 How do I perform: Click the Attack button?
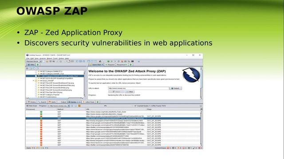116,92
